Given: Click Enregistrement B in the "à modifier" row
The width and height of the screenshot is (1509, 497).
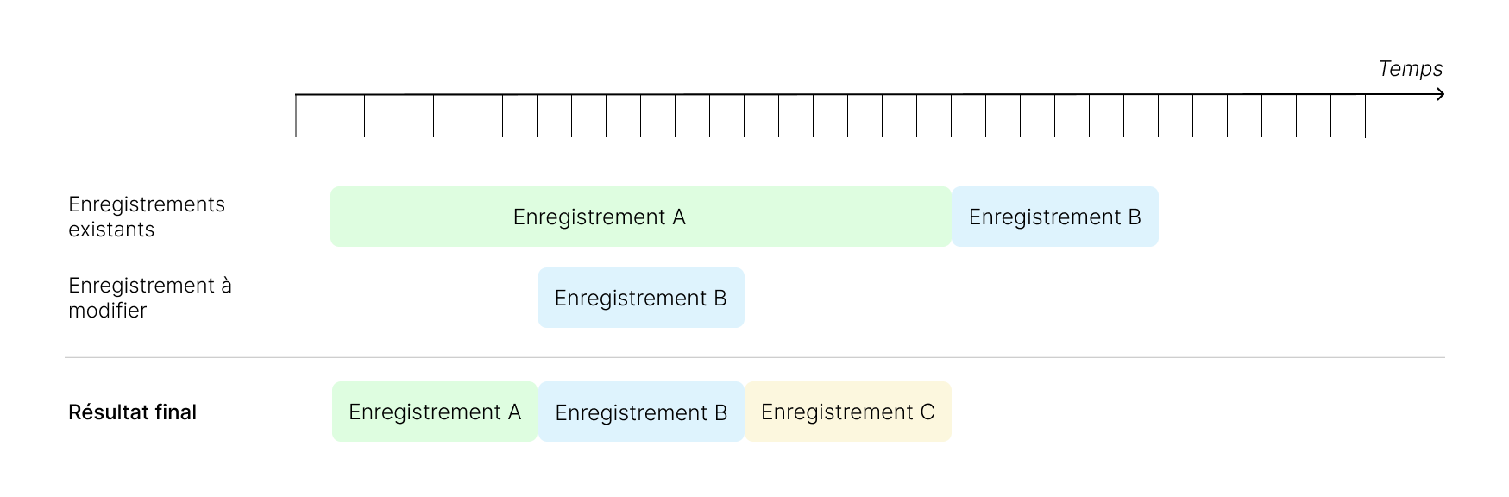Looking at the screenshot, I should 640,298.
